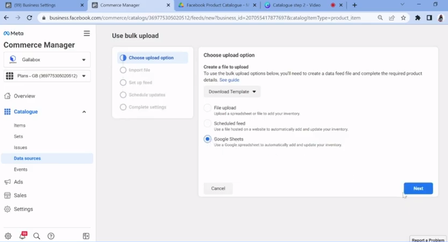Click the Gallabox account logo icon
Screen dimensions: 448x242
(13, 60)
